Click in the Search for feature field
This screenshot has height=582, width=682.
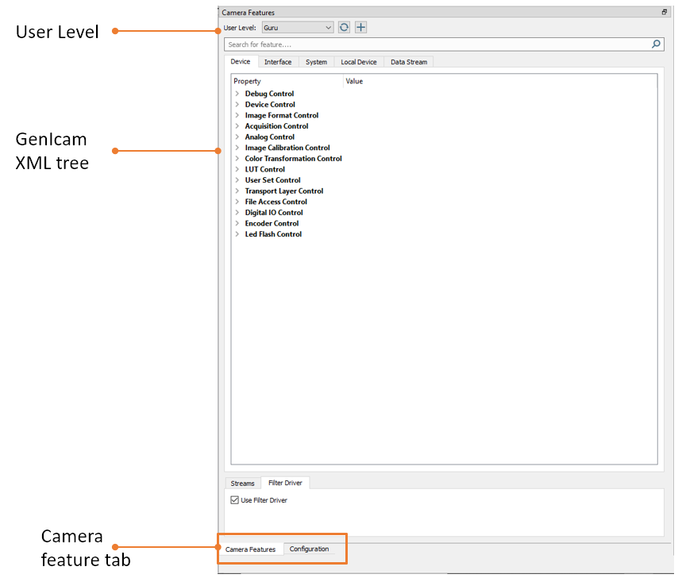437,44
